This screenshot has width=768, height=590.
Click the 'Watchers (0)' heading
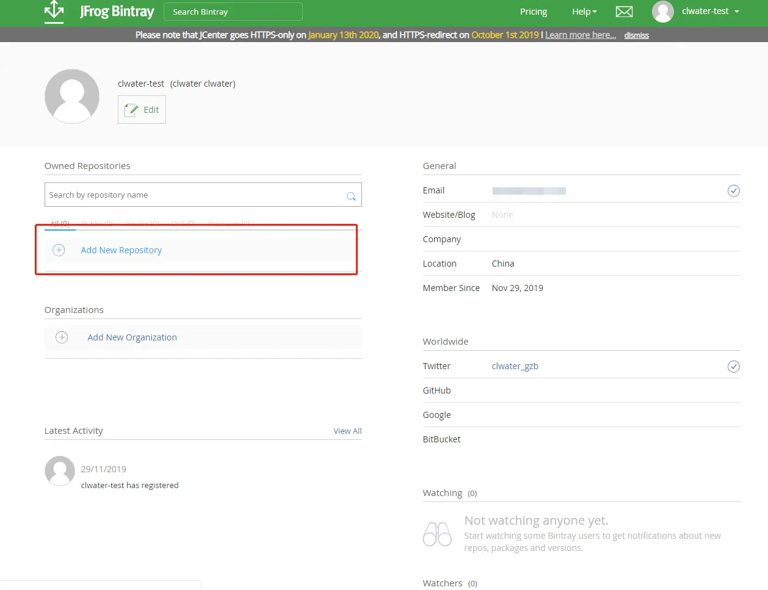point(450,583)
